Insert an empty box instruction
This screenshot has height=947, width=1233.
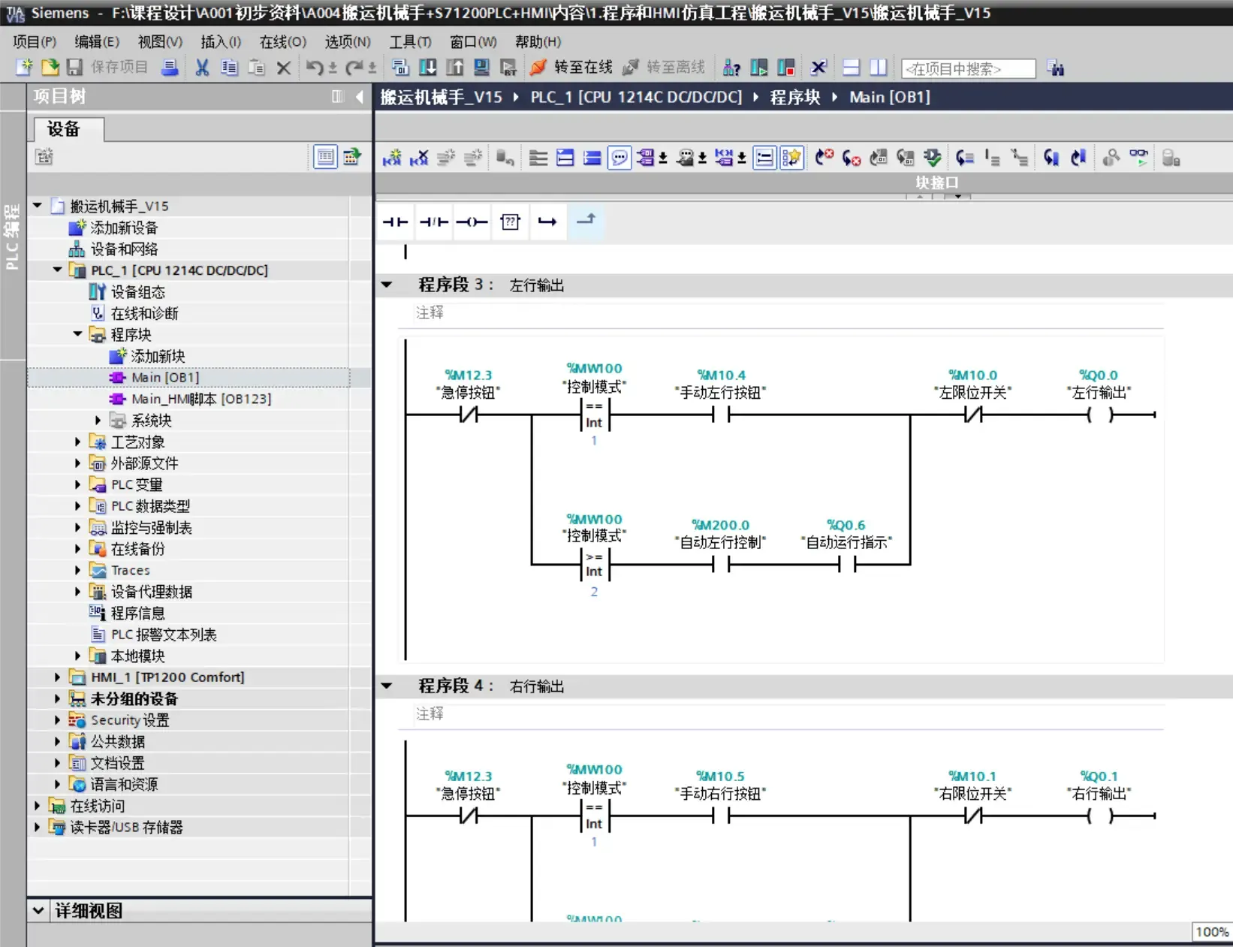(x=510, y=222)
